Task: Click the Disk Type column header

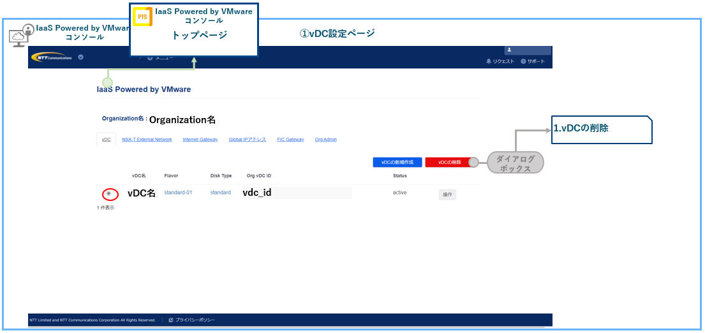Action: 221,175
